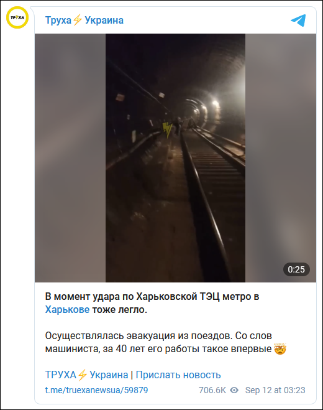Open the Sep 12 at 03:23 timestamp
Viewport: 323px width, 410px height.
(275, 390)
